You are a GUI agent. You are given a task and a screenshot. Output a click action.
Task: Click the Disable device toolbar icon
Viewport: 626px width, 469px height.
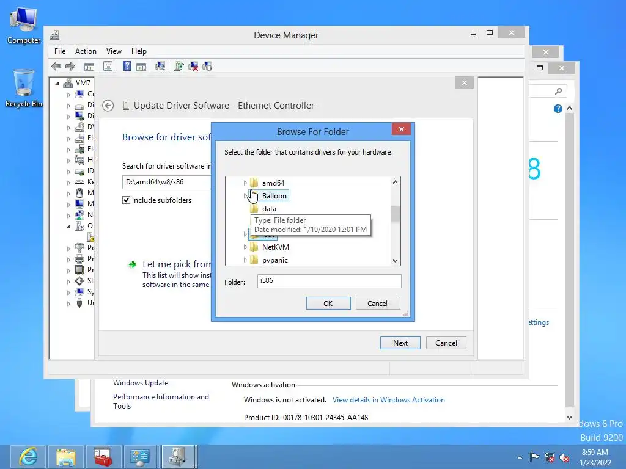[x=207, y=66]
